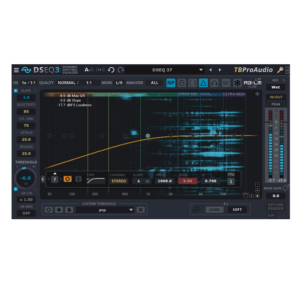
Task: Open the AB-LM Lite module
Action: (252, 83)
